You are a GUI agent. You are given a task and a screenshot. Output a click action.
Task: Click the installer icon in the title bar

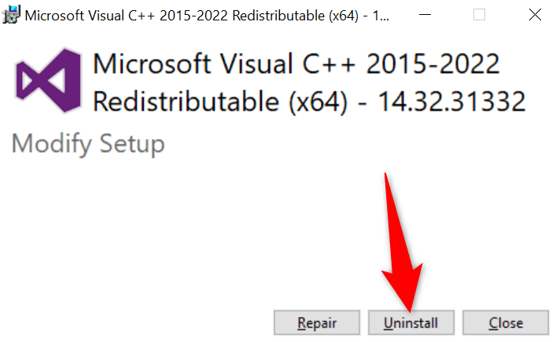tap(13, 14)
